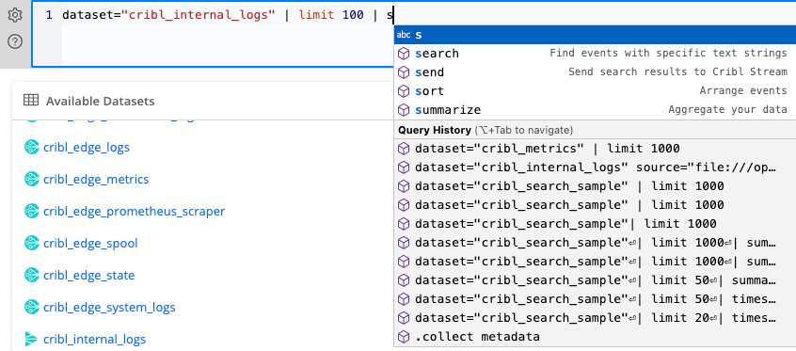Click inside the query editor line 1

click(223, 15)
